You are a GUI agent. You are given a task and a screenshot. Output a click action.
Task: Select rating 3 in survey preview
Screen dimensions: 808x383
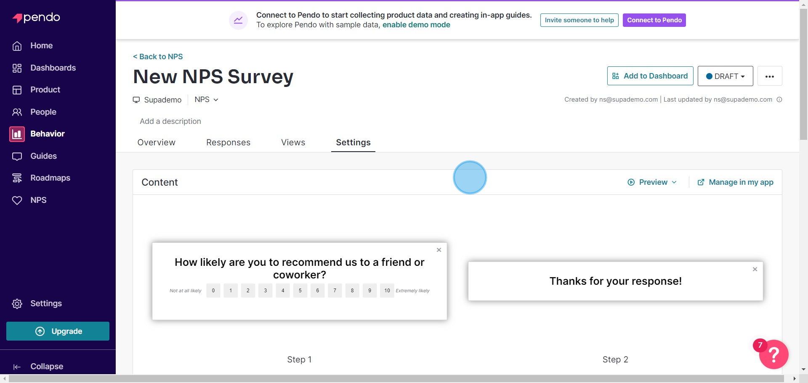266,291
